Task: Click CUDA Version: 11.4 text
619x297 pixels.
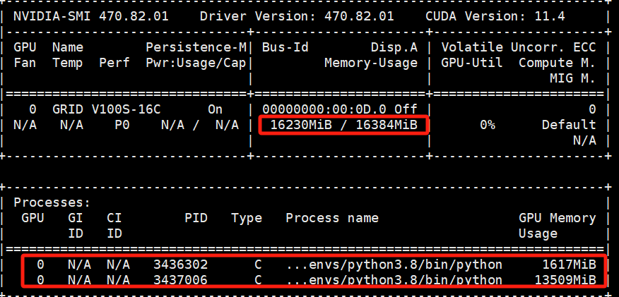Action: click(x=495, y=16)
